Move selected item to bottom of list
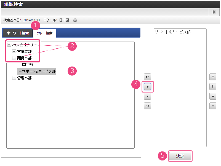Screen dimensions: 221x166 point(213,106)
